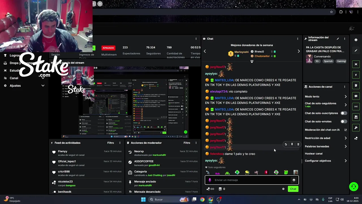
Task: Open the Conversando category thumbnail
Action: click(x=309, y=59)
